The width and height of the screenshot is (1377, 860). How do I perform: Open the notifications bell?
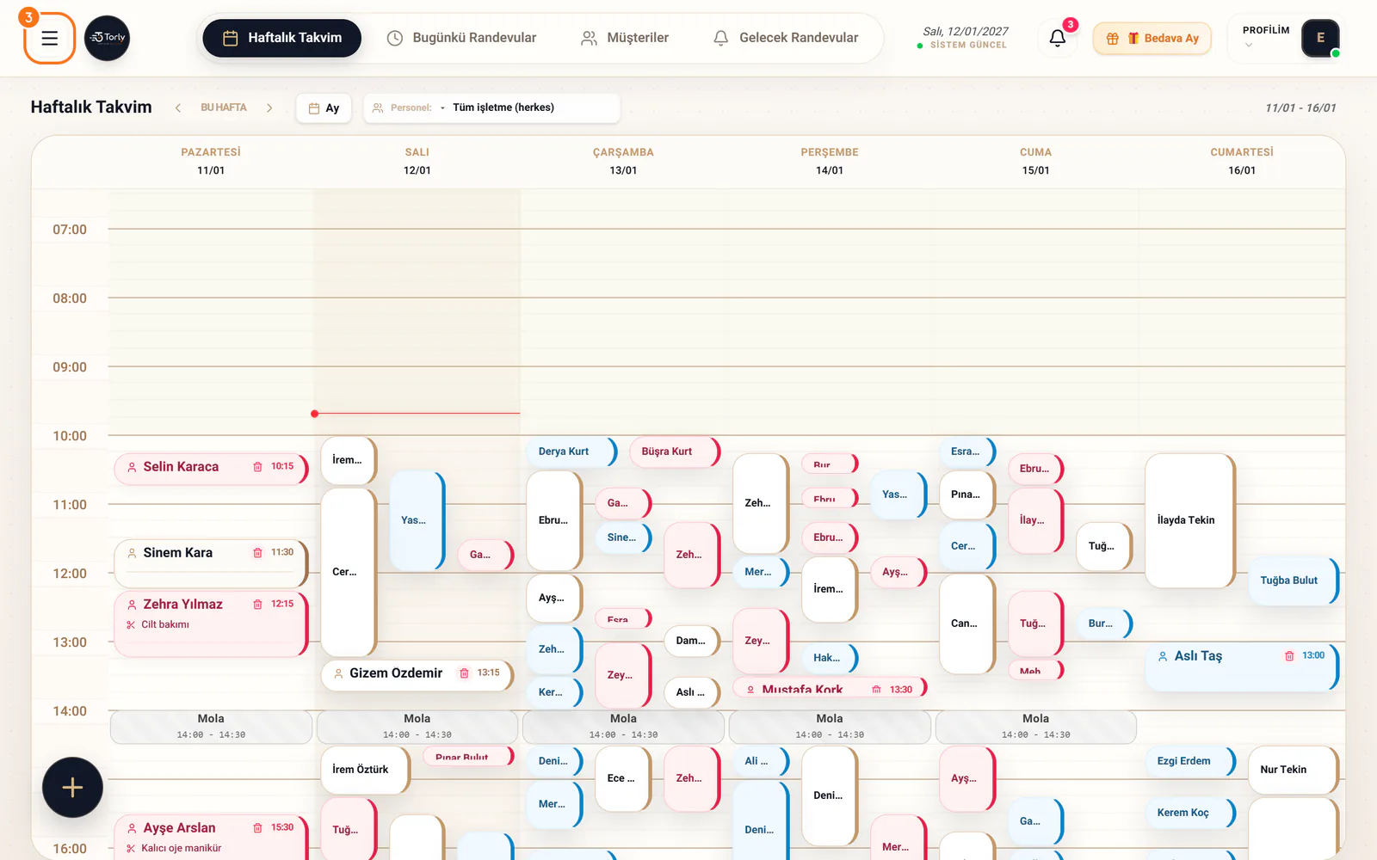coord(1058,38)
